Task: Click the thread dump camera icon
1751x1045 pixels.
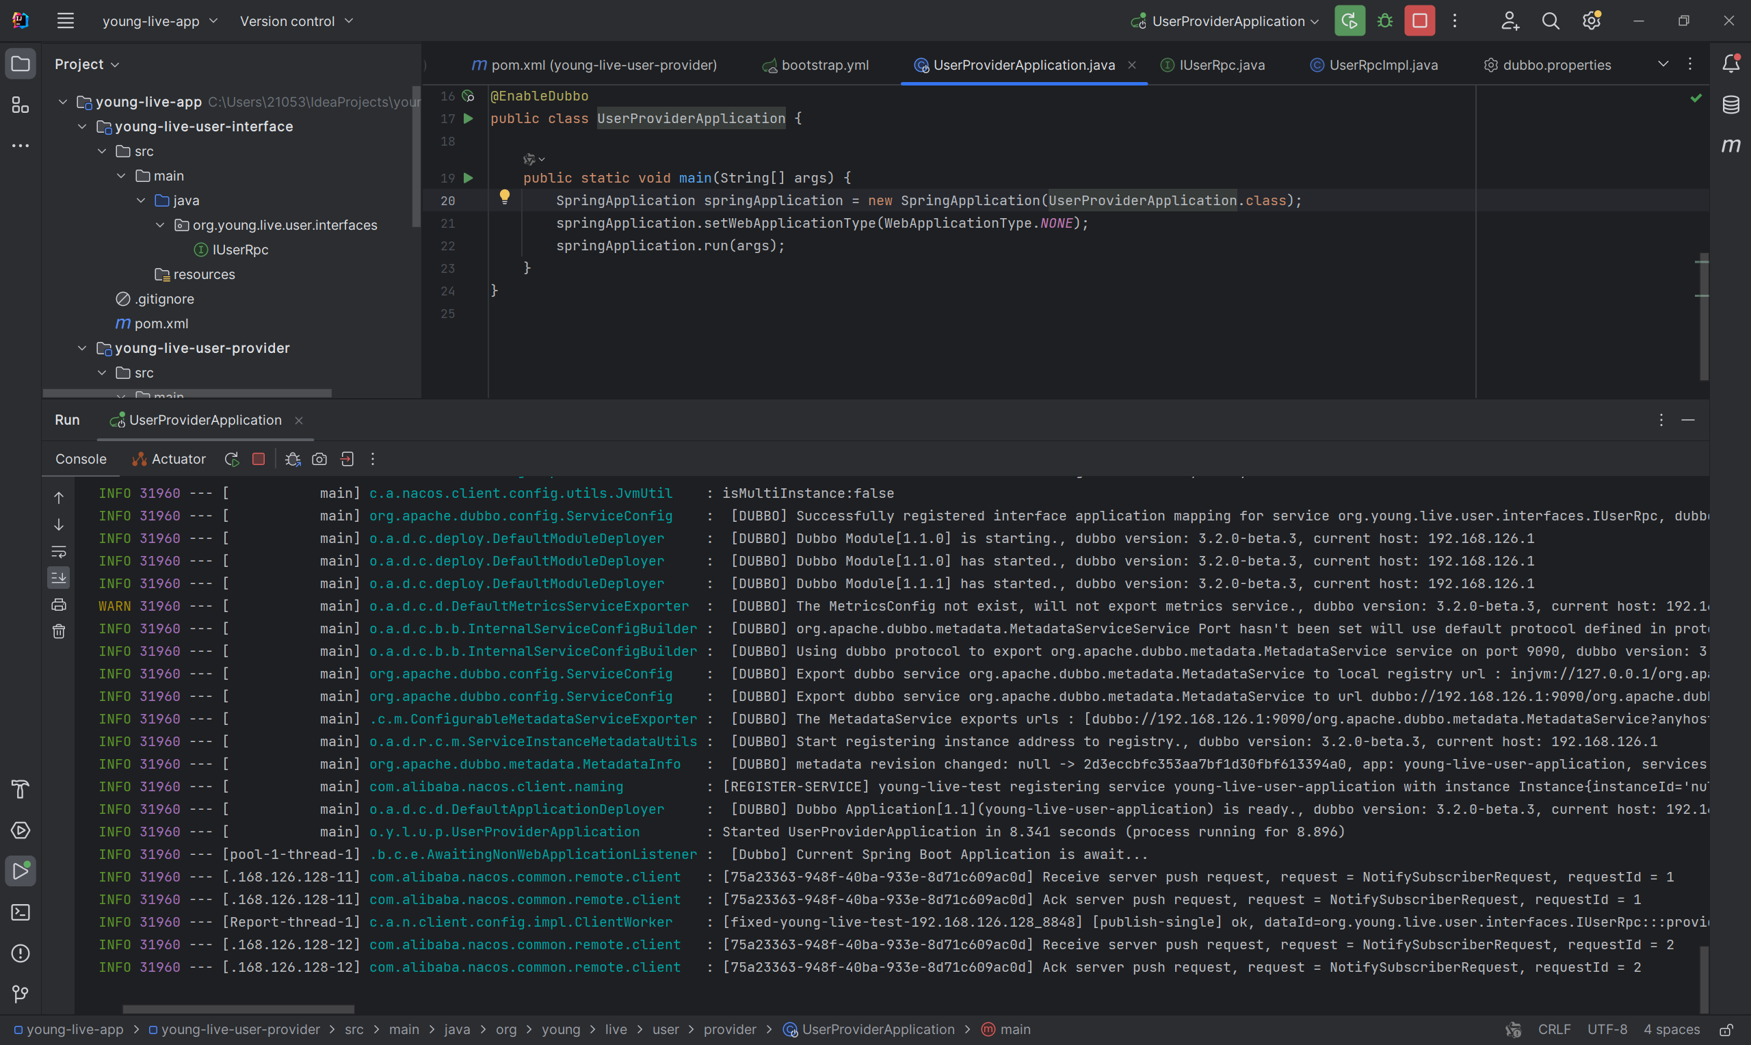Action: click(319, 459)
